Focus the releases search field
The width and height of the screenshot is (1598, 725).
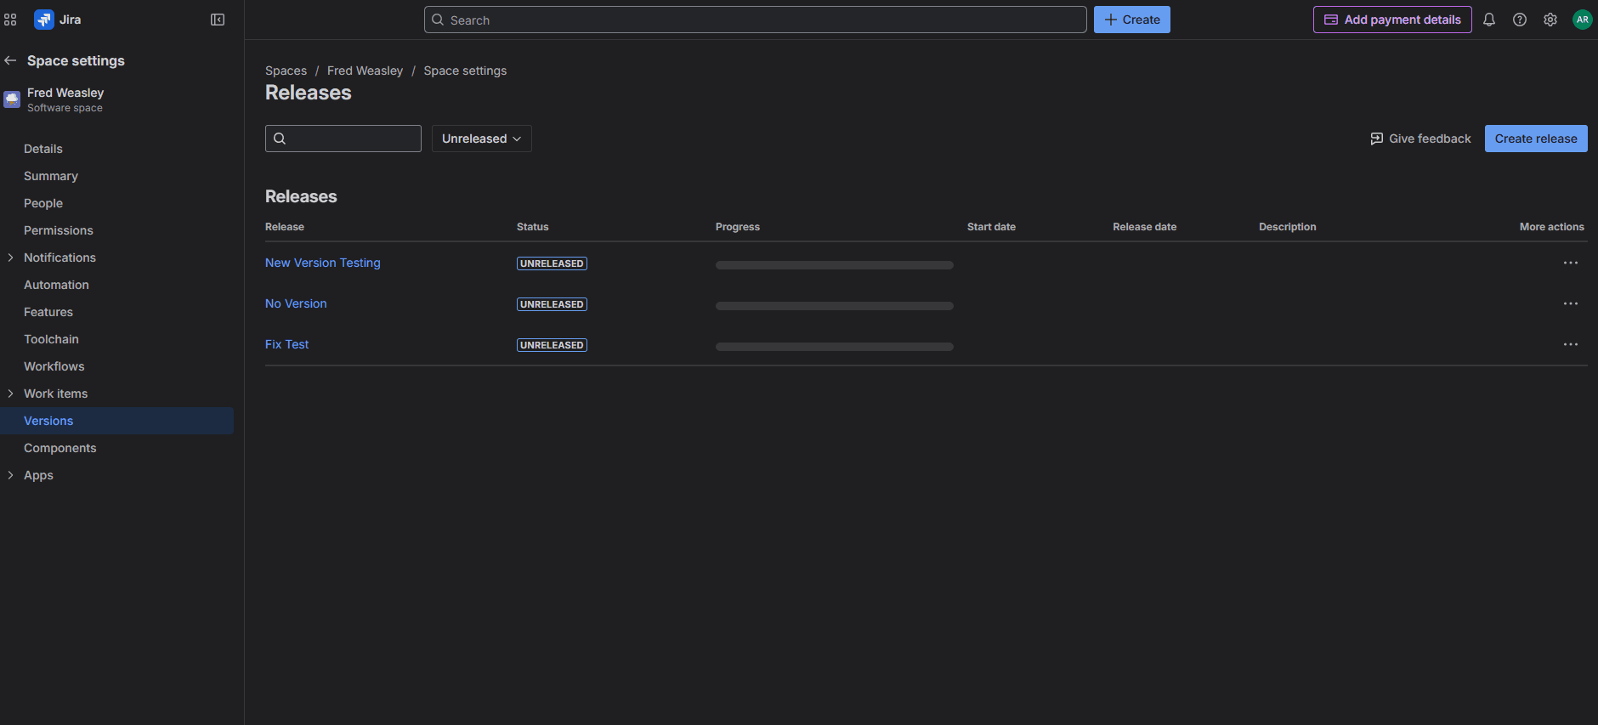(351, 139)
